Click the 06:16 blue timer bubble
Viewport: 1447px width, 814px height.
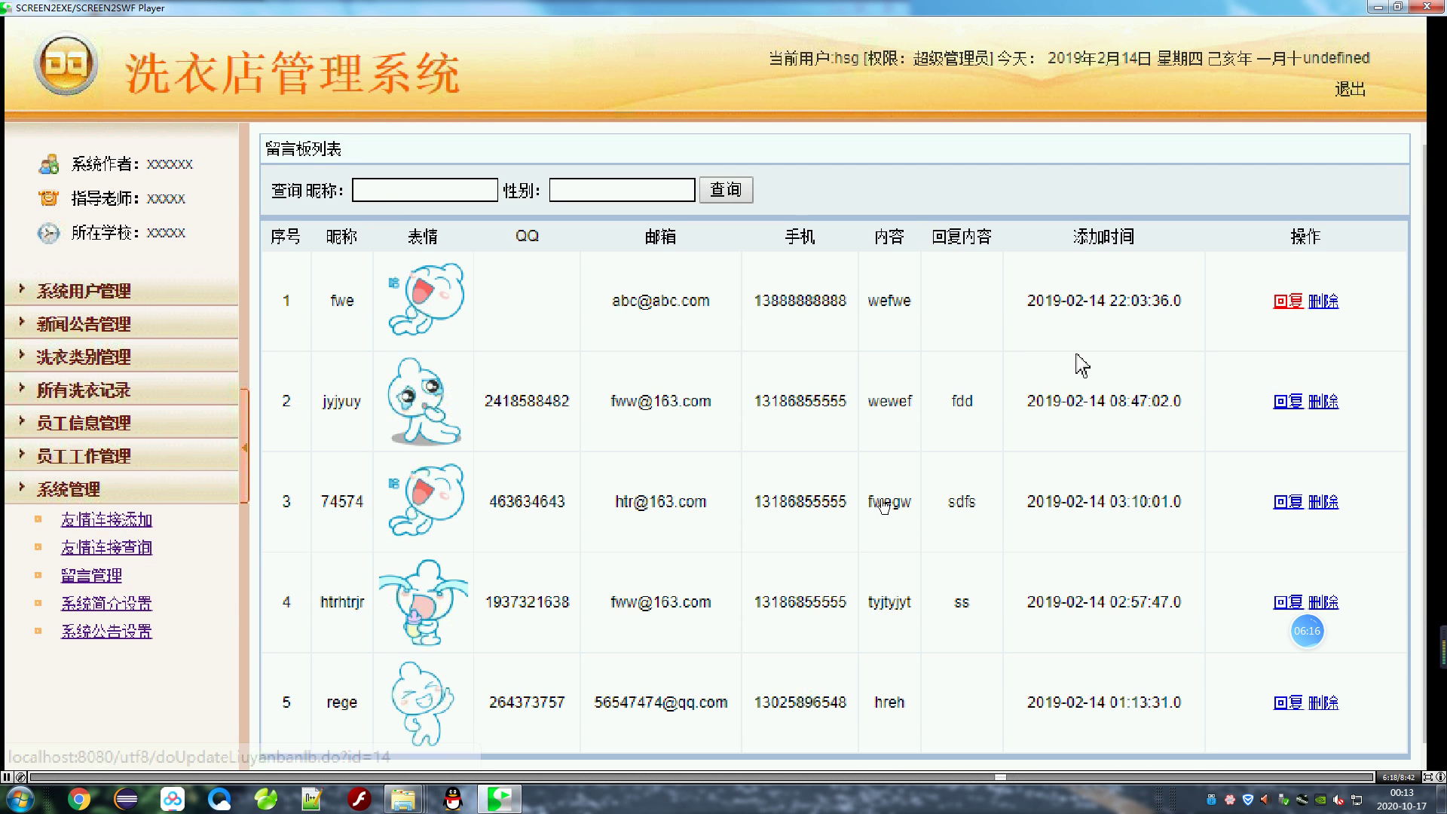point(1307,632)
